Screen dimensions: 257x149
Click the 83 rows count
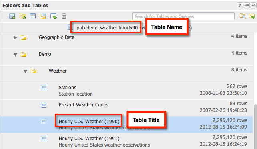[x=238, y=104]
